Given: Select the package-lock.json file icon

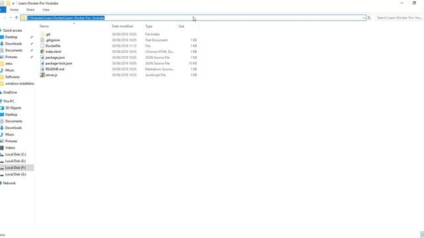Looking at the screenshot, I should tap(42, 63).
